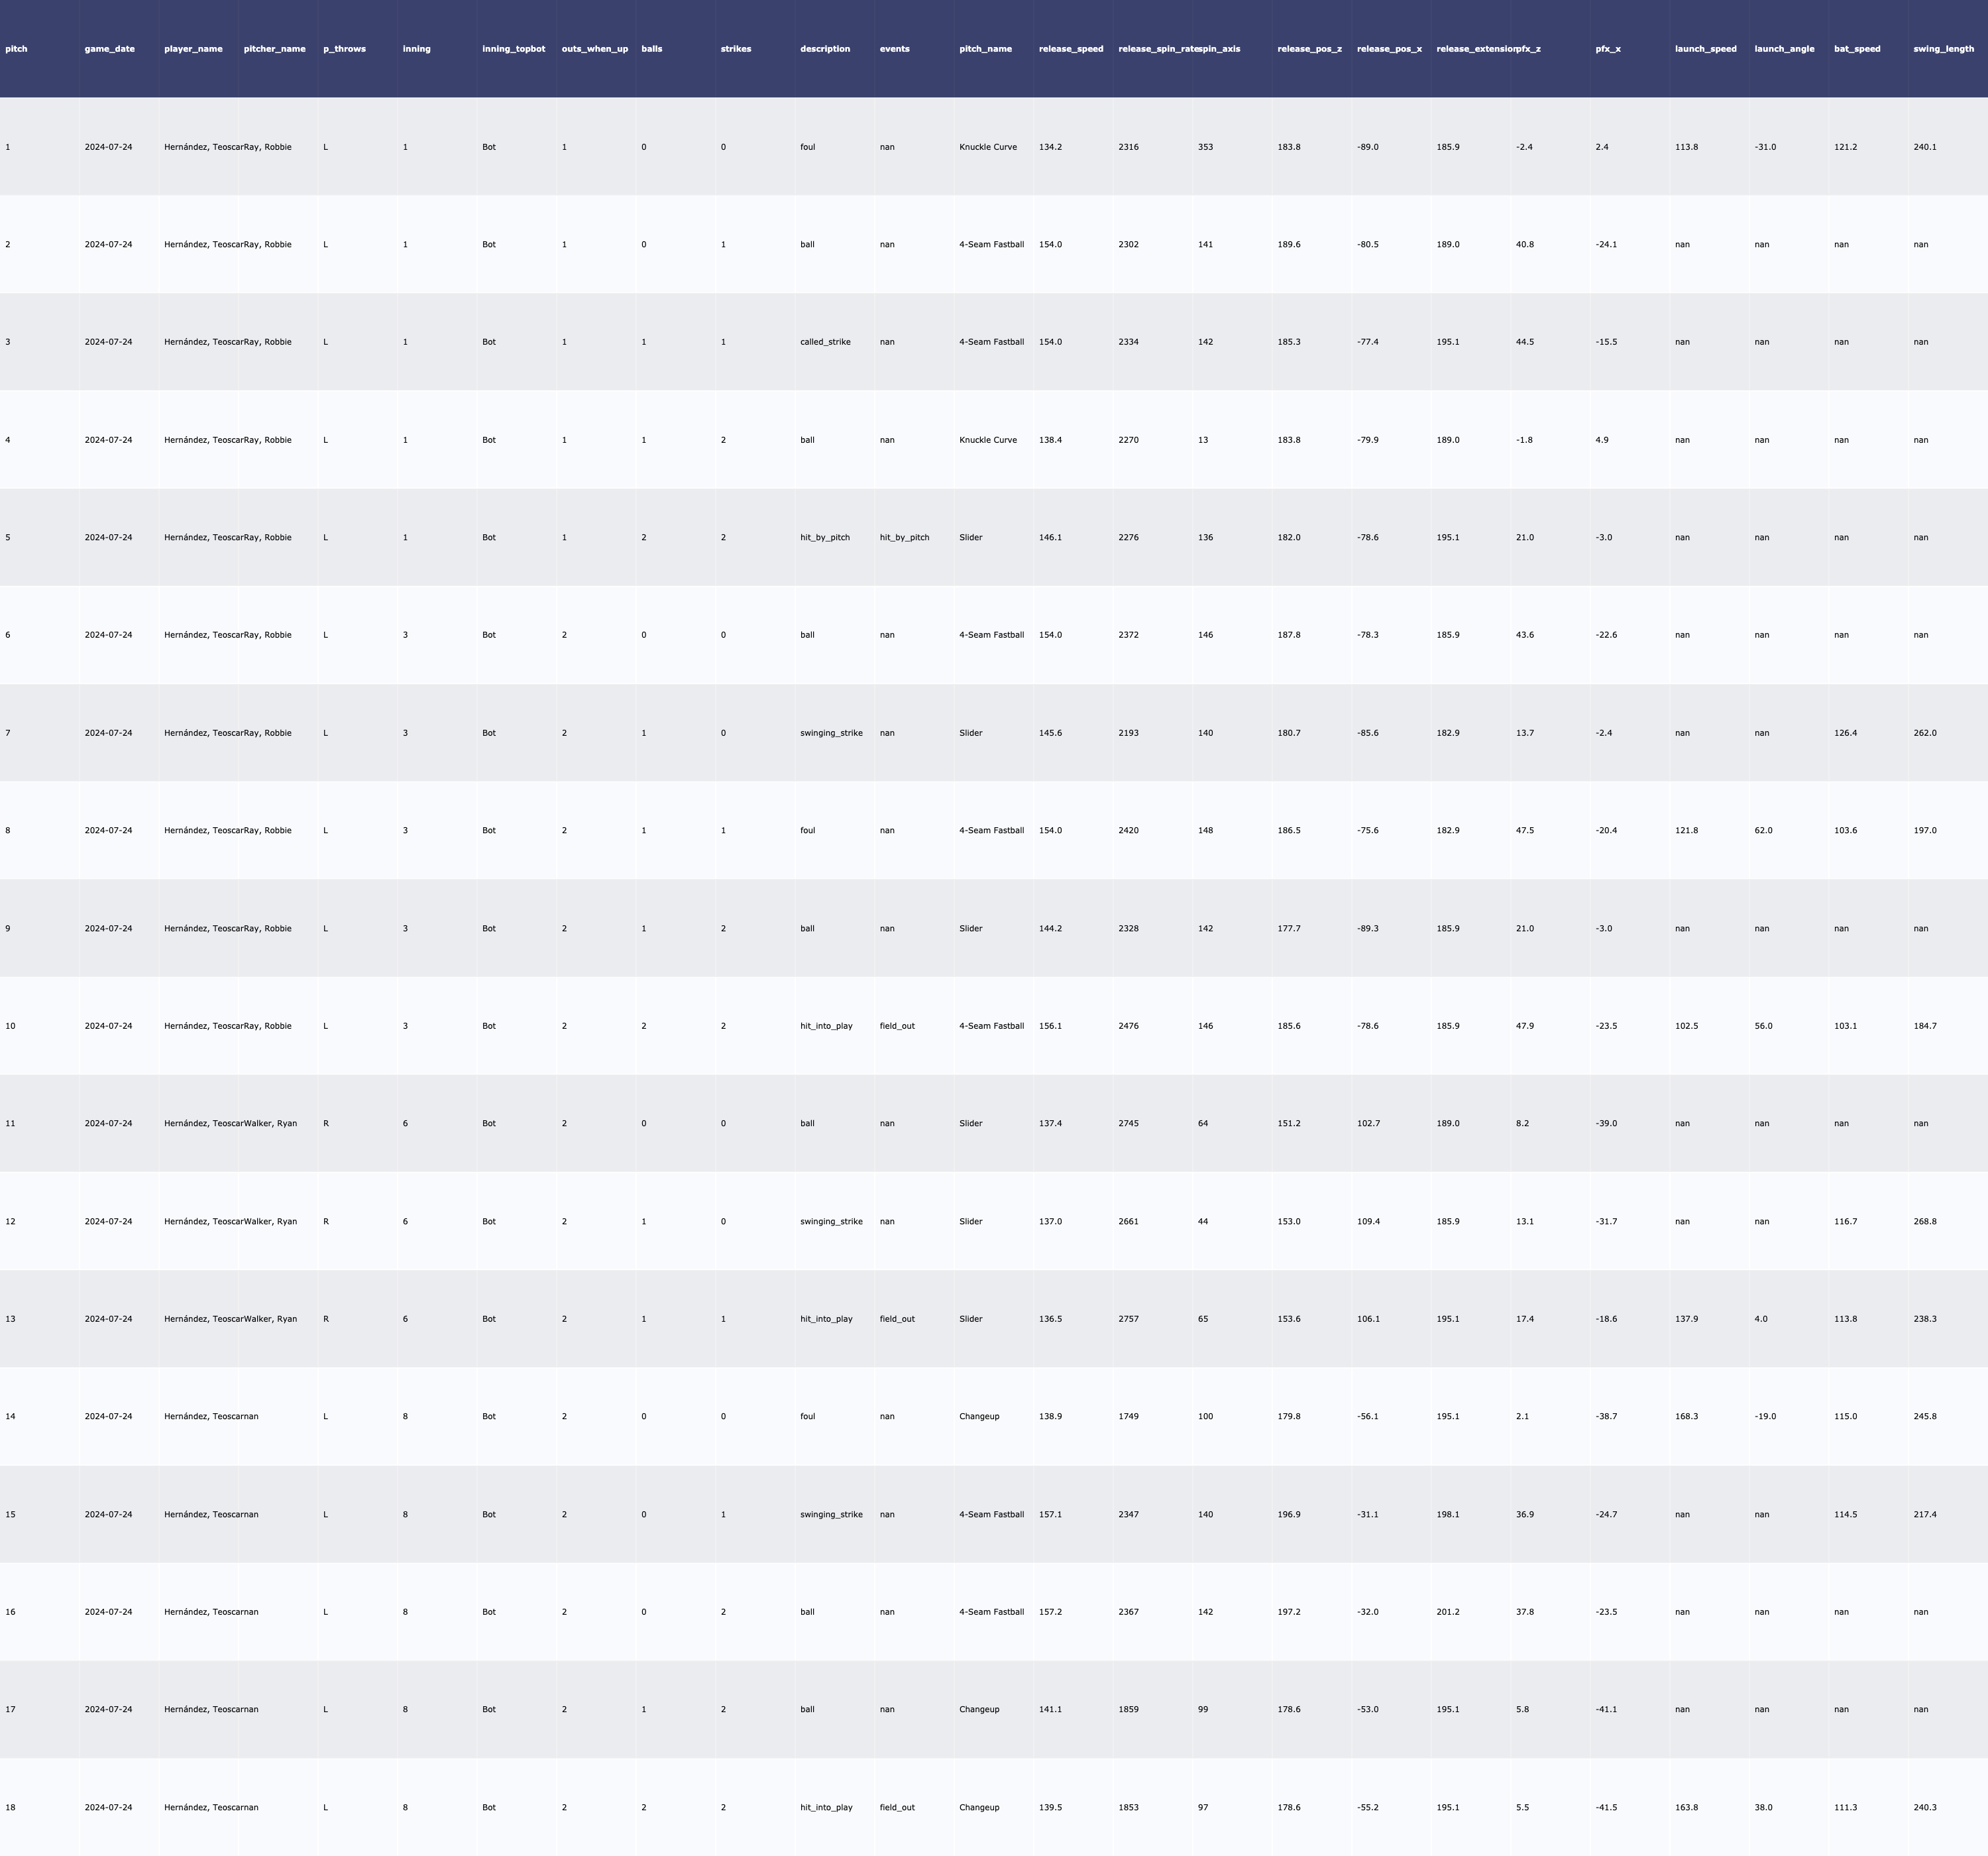This screenshot has height=1856, width=1988.
Task: Select the swing_length column header
Action: [1943, 49]
